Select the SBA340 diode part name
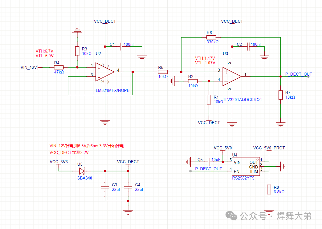The height and width of the screenshot is (229, 322). (85, 178)
